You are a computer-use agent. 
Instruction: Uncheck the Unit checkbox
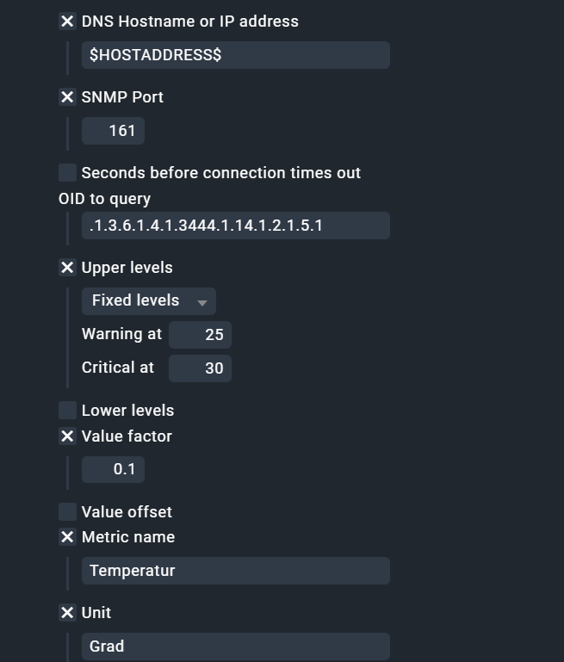coord(67,613)
